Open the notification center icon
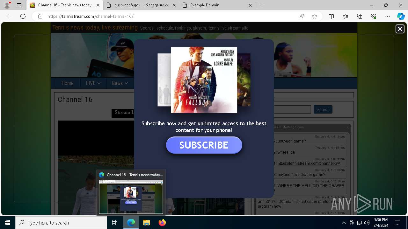 [x=397, y=223]
